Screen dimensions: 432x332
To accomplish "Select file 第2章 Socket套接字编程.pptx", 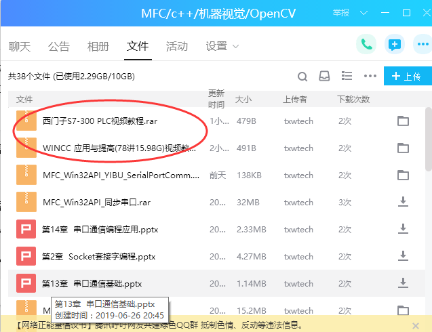I will point(98,257).
